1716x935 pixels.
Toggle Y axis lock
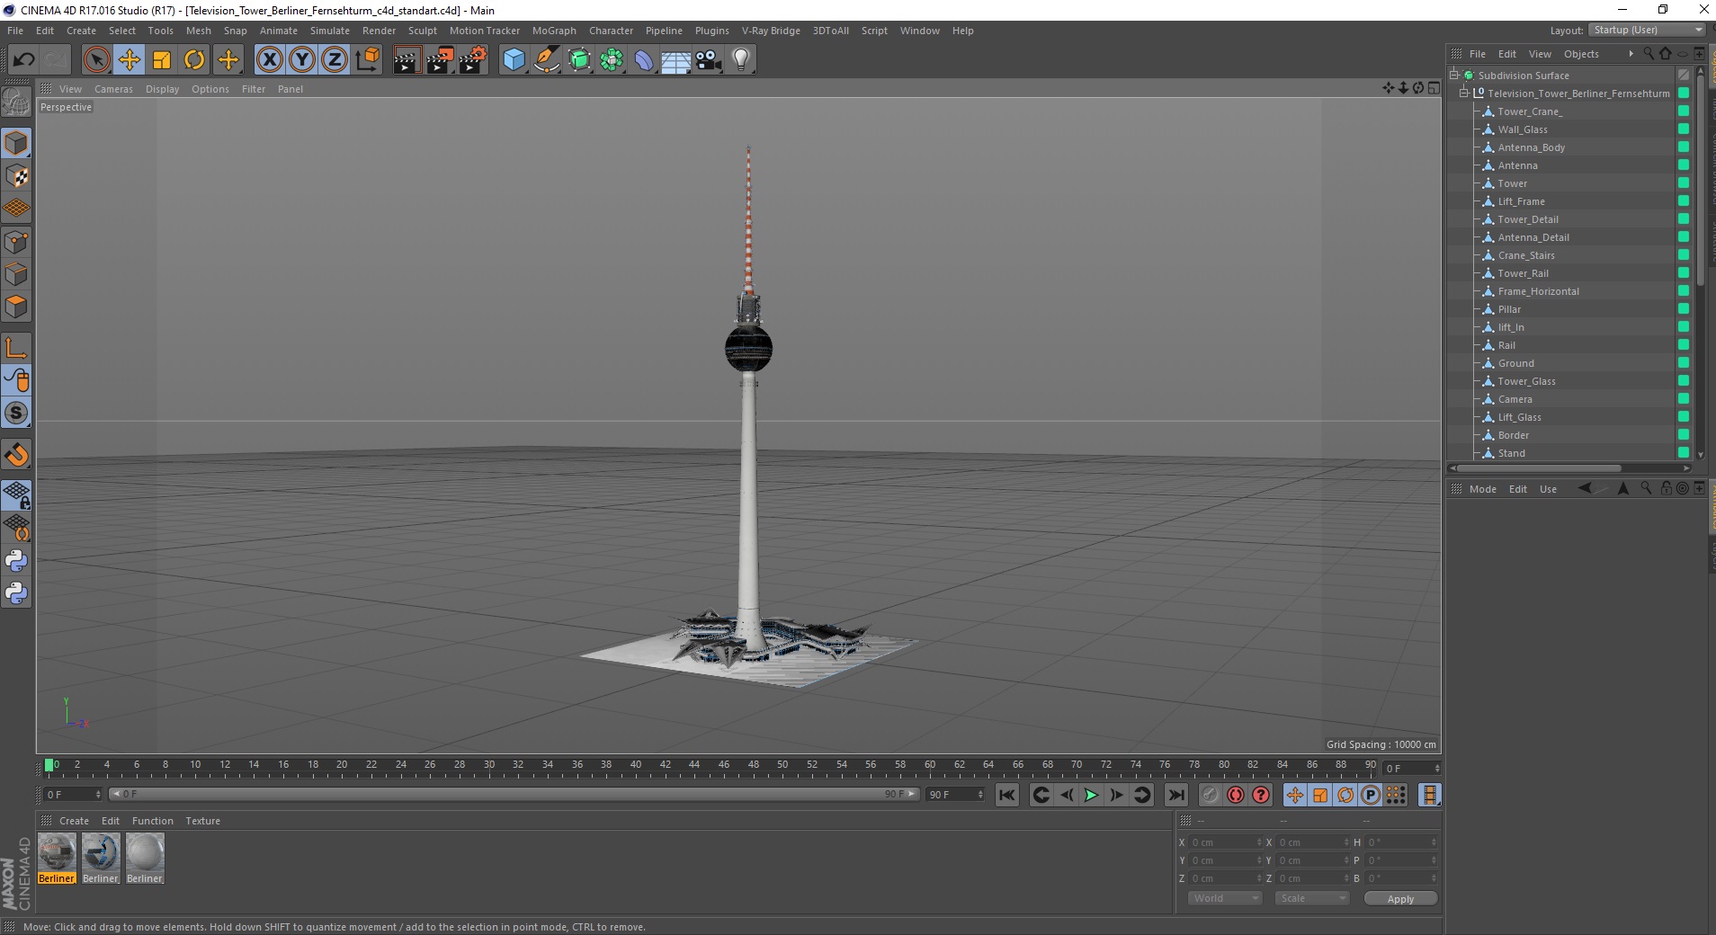point(302,60)
